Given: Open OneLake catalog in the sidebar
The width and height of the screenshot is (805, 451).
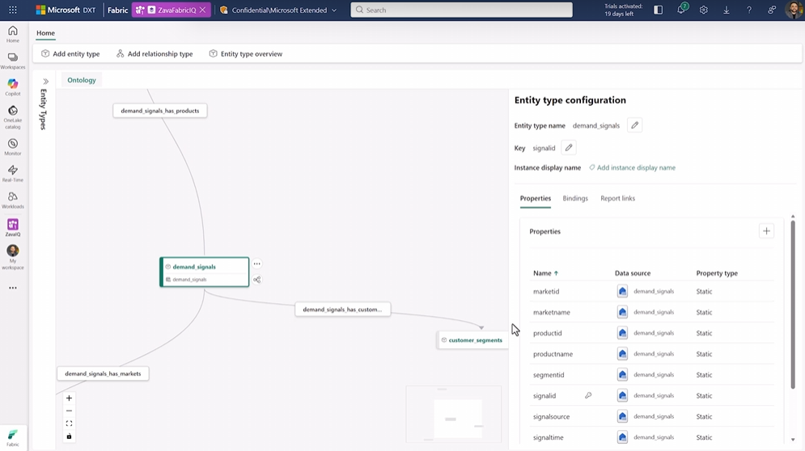Looking at the screenshot, I should 13,116.
